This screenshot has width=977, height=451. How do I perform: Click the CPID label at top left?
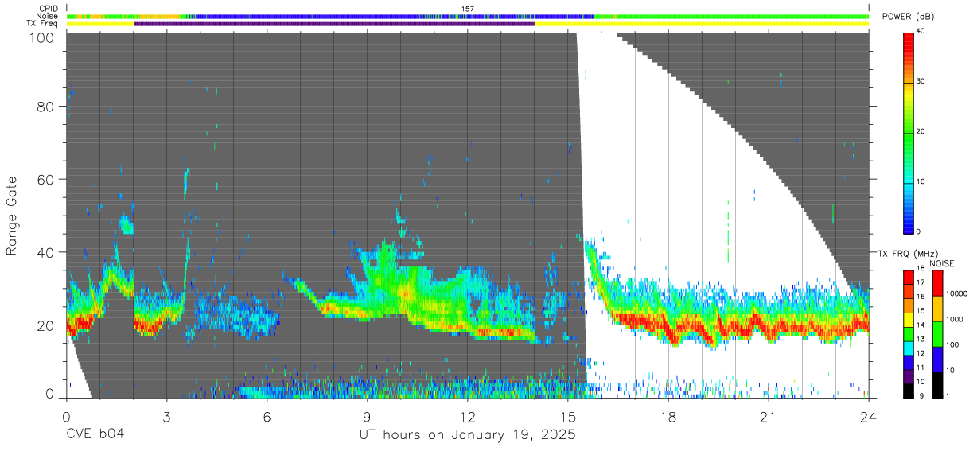tap(48, 9)
